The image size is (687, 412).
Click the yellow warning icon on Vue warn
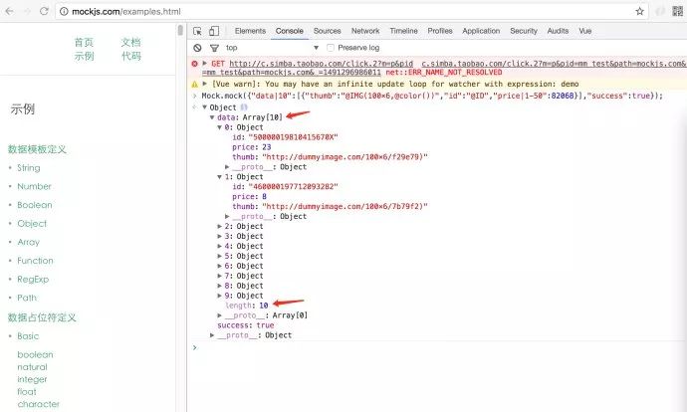(x=194, y=84)
